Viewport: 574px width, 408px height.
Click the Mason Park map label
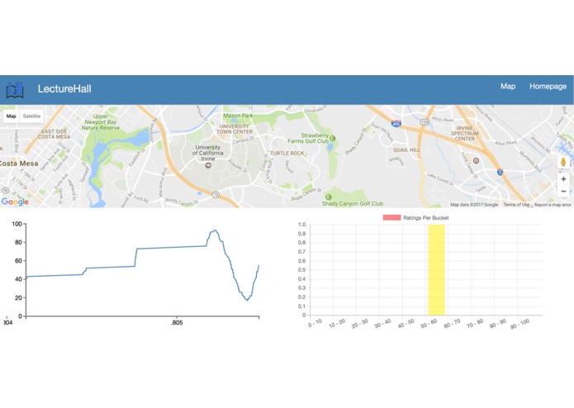pyautogui.click(x=238, y=116)
